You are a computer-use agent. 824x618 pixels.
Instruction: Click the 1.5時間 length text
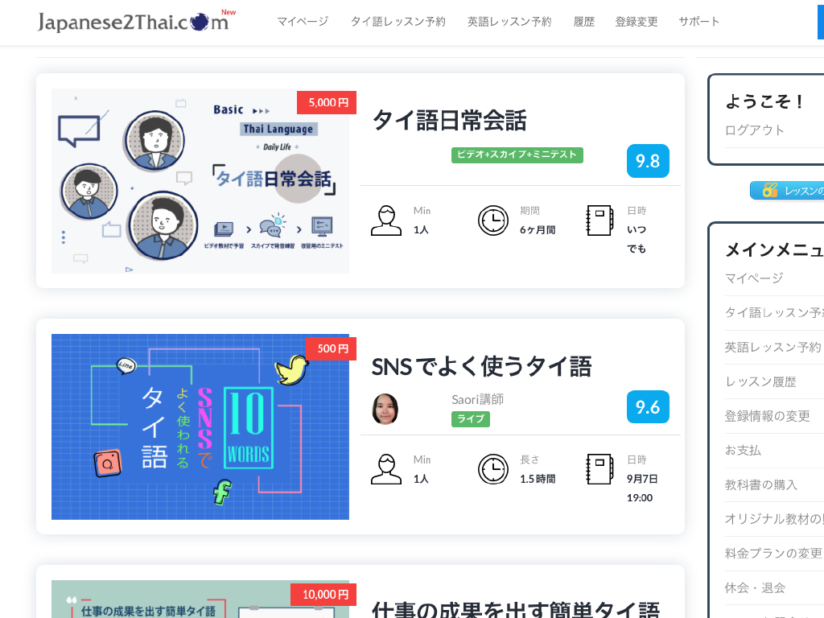(x=538, y=479)
